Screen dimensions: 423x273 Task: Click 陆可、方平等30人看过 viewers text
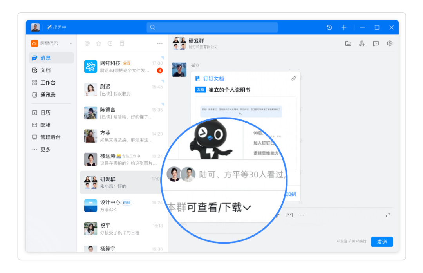(x=242, y=175)
